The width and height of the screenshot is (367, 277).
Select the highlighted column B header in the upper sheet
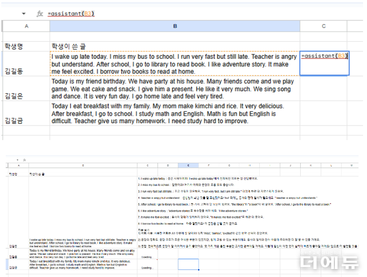tap(175, 26)
